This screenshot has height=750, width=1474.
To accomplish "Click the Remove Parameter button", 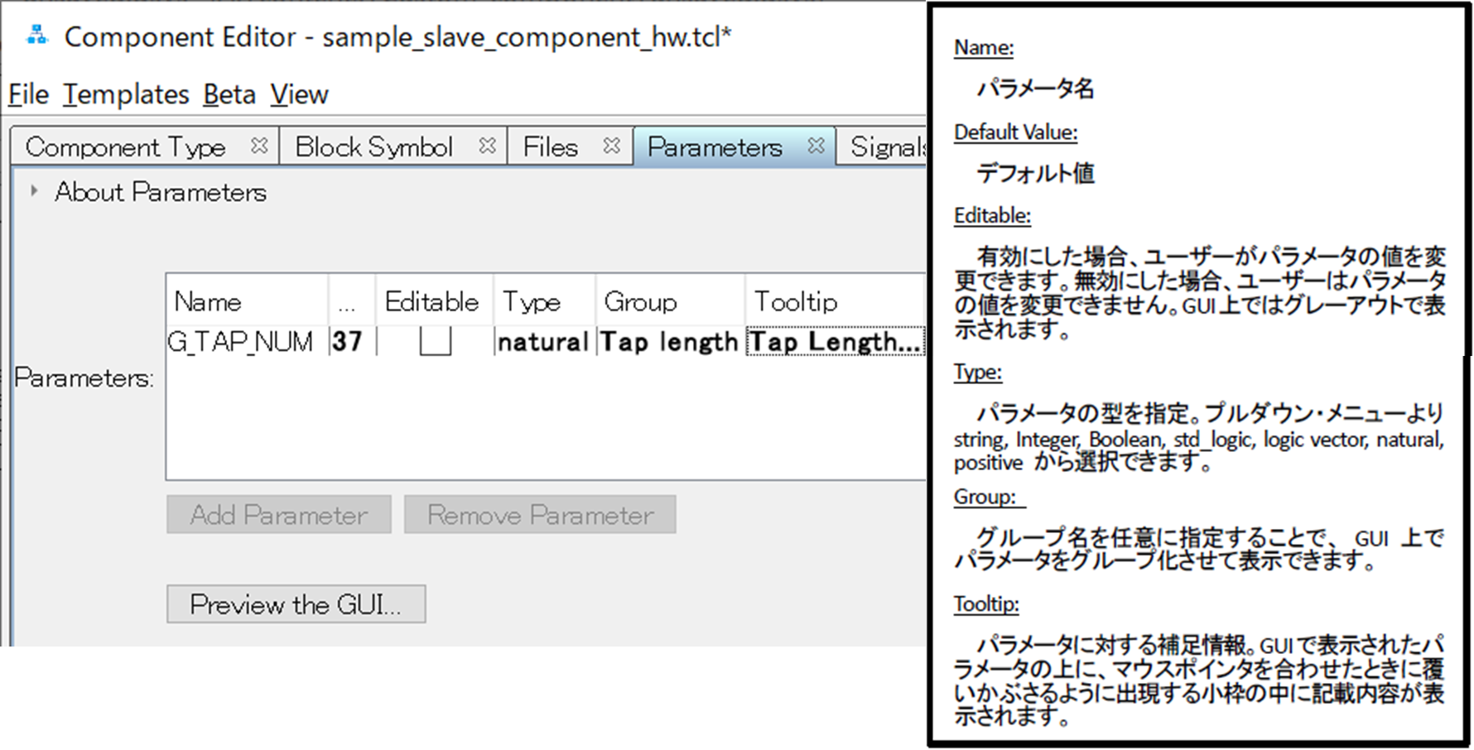I will coord(540,515).
